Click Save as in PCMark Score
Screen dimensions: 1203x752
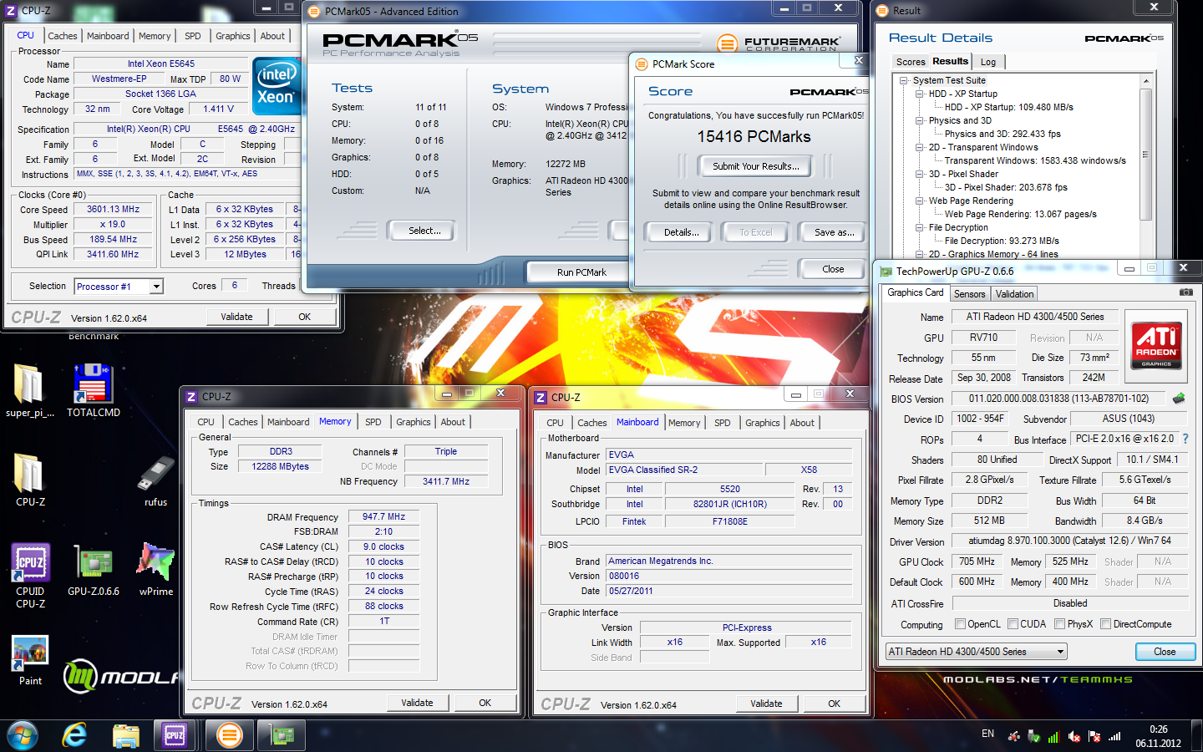(834, 232)
